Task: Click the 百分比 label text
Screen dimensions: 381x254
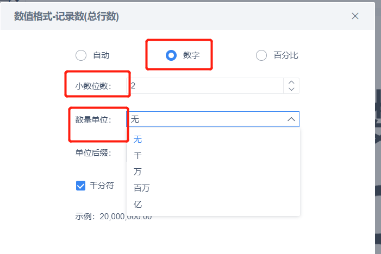Action: [x=286, y=55]
